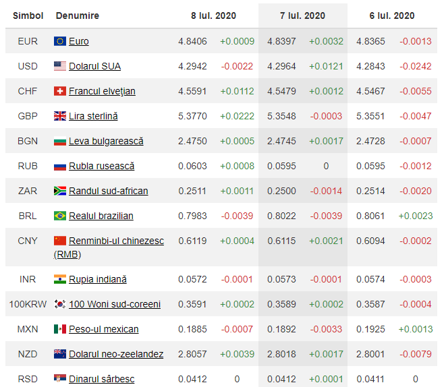Open the Rupia indiană link
Screen dimensions: 444x387
coord(97,279)
